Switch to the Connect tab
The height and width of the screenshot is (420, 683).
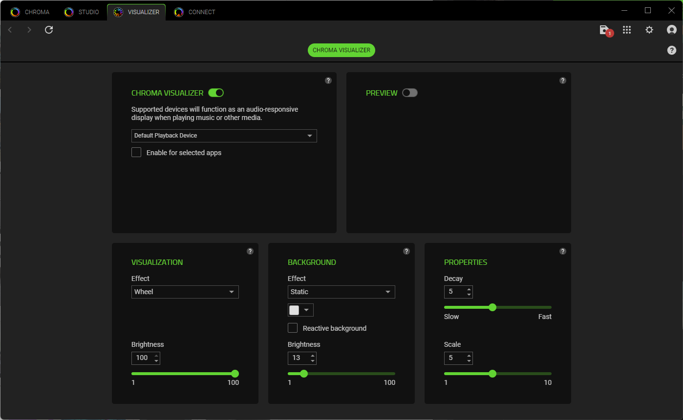[x=195, y=12]
